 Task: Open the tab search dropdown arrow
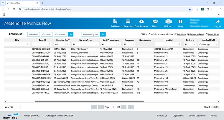3,3
